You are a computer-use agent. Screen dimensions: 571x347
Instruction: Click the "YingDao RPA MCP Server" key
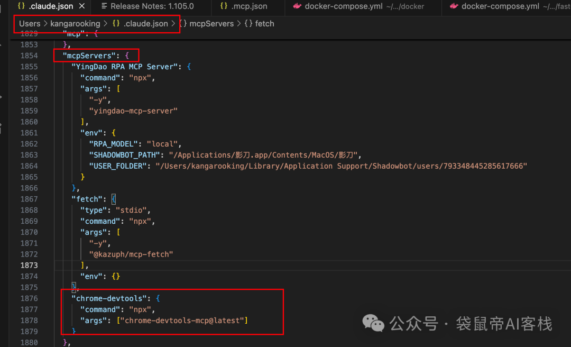click(x=126, y=67)
